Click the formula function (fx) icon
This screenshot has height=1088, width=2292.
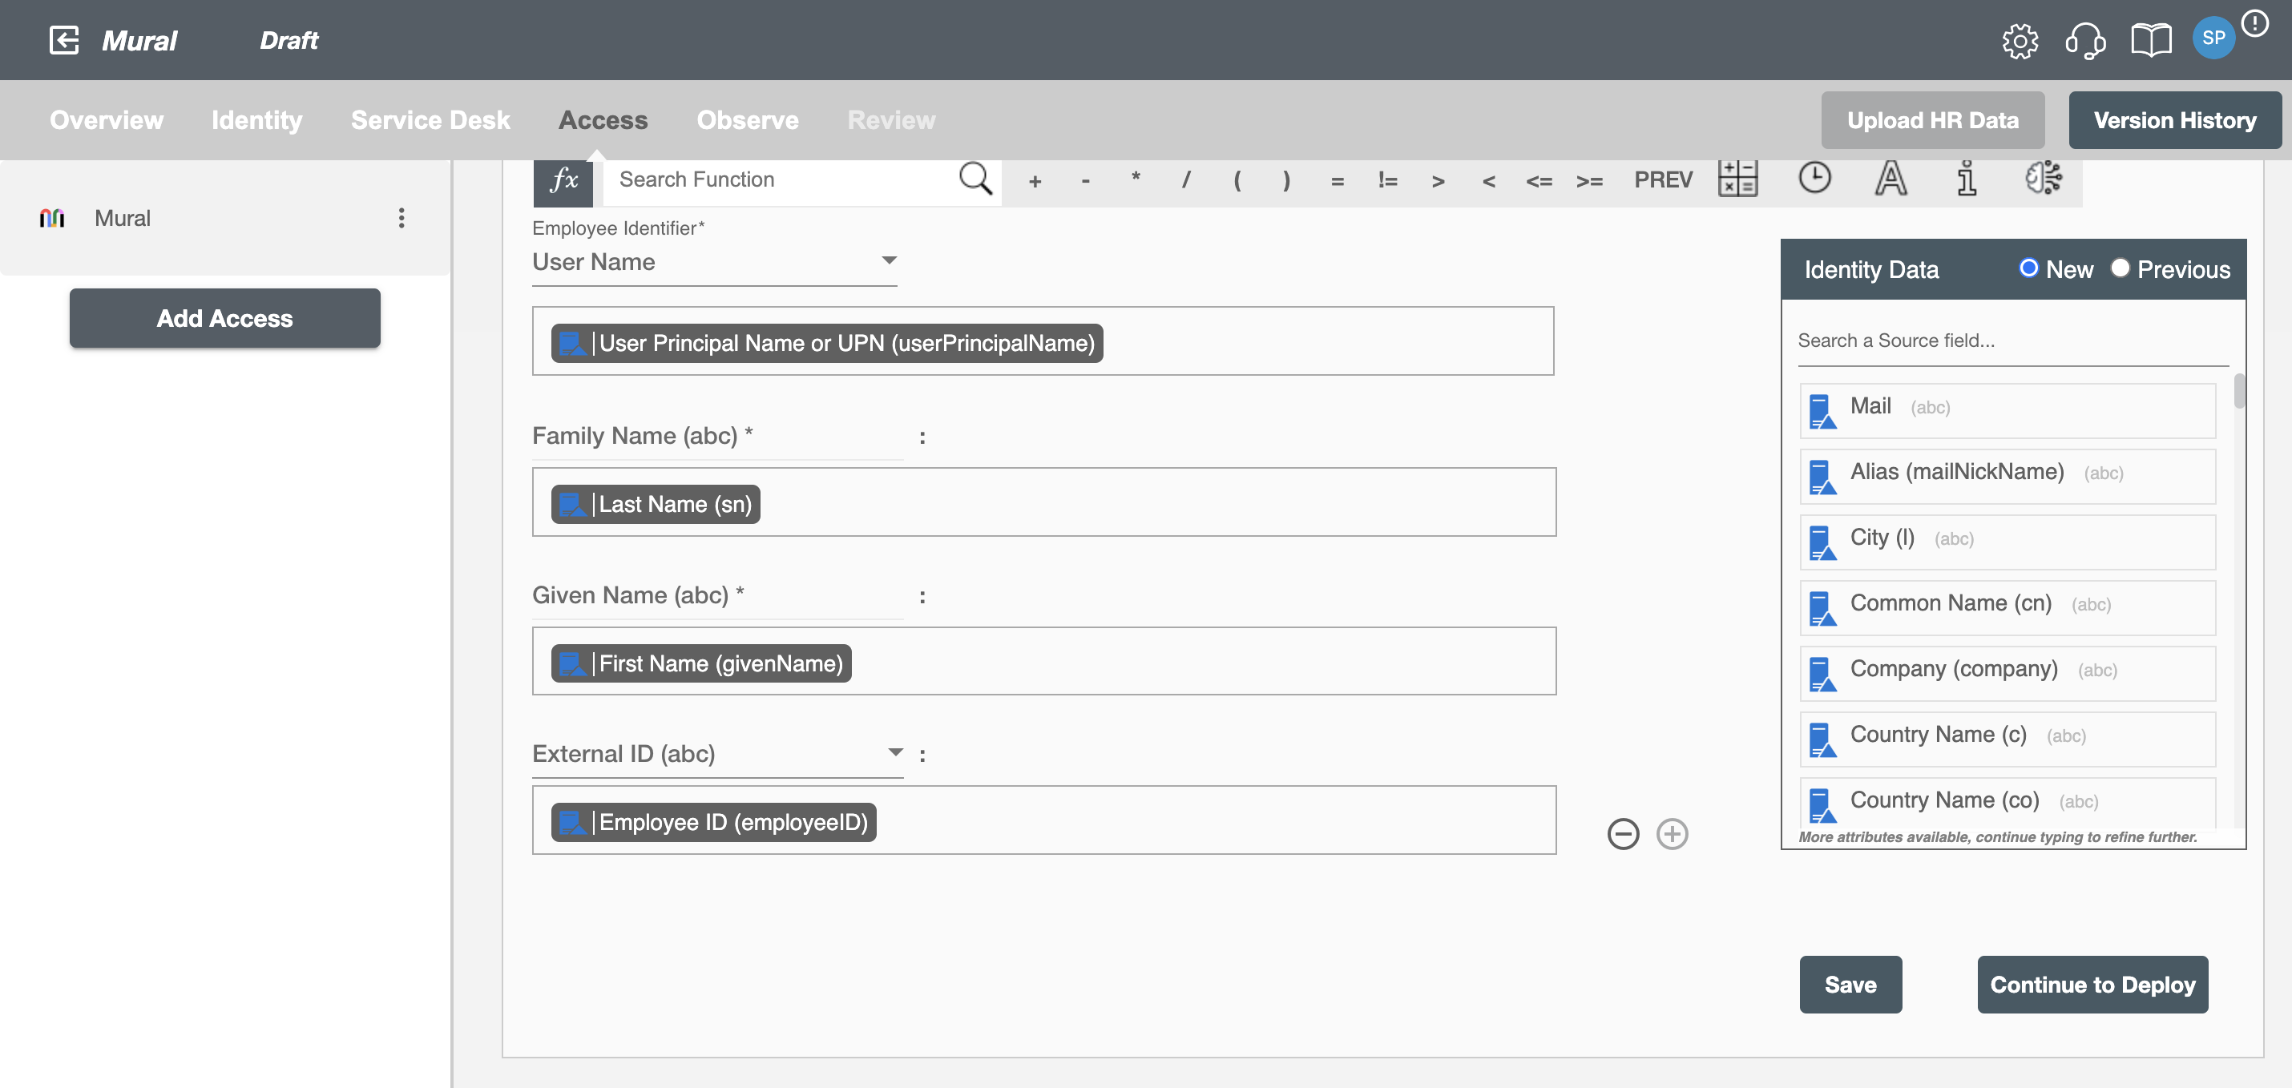[563, 178]
